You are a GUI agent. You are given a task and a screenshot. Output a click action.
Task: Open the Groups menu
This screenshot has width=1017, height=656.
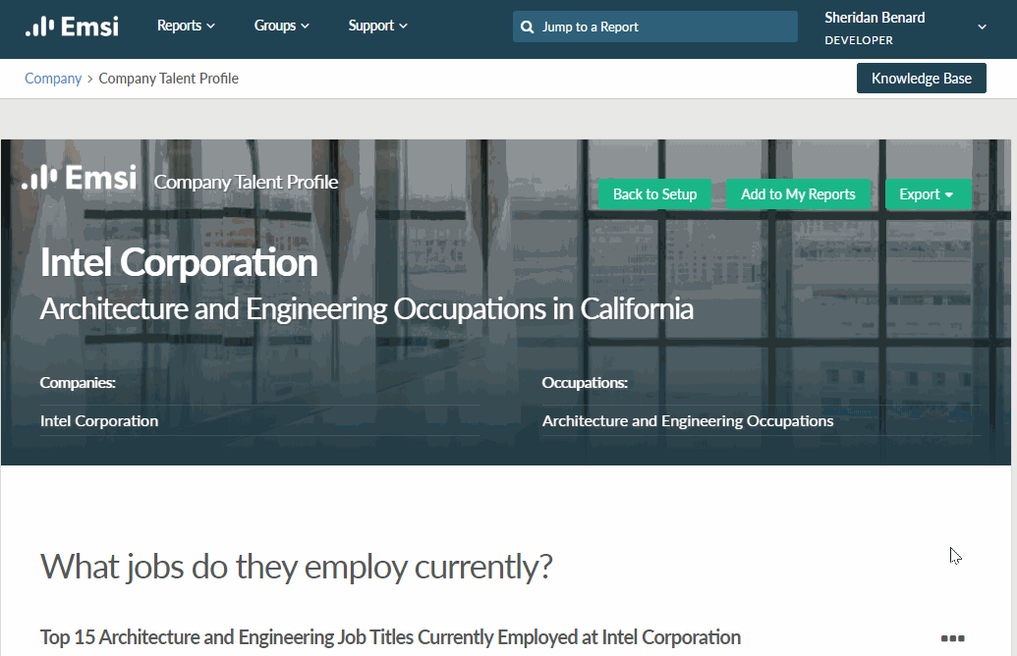click(x=281, y=26)
